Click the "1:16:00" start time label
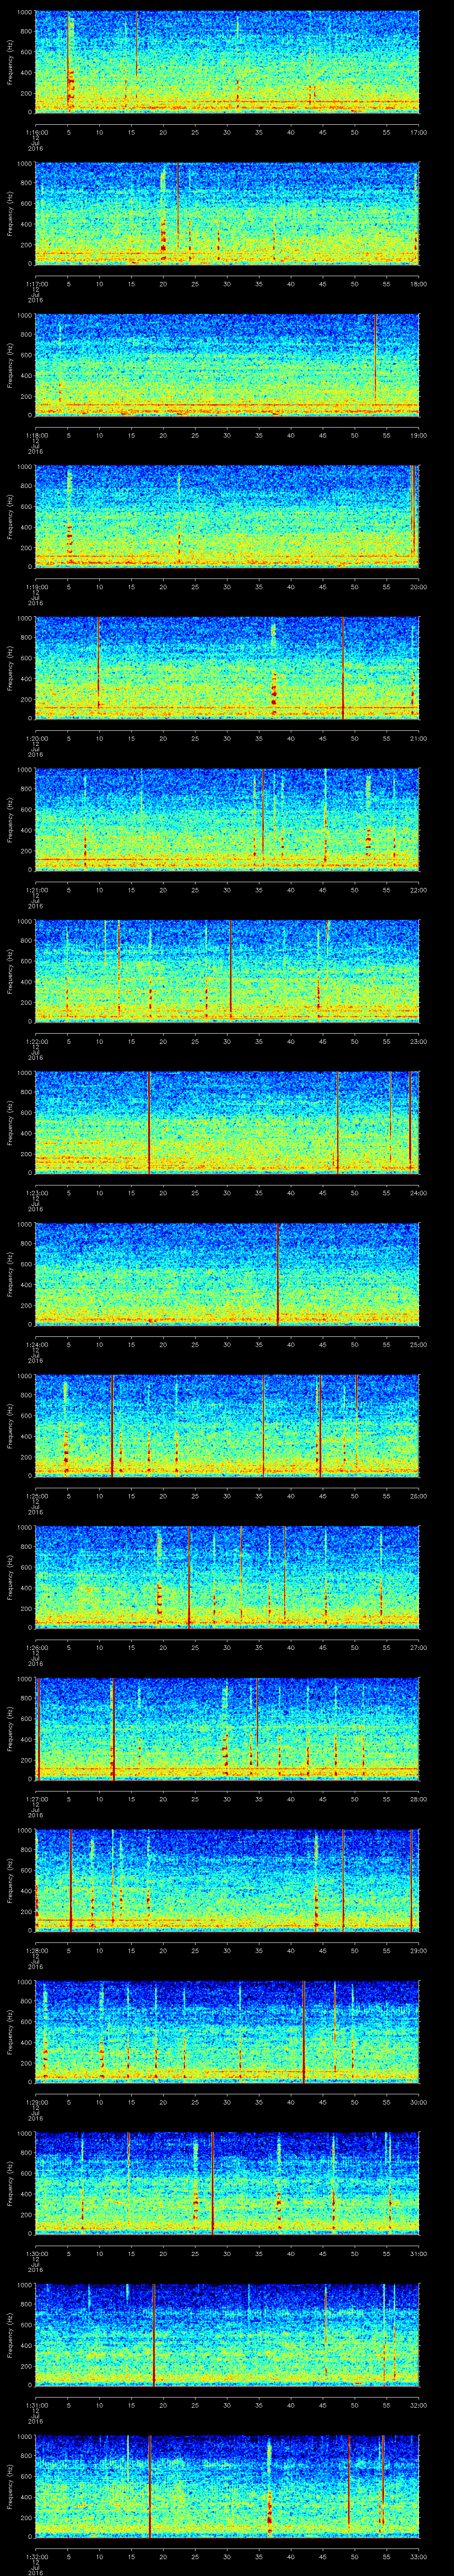 tap(36, 132)
